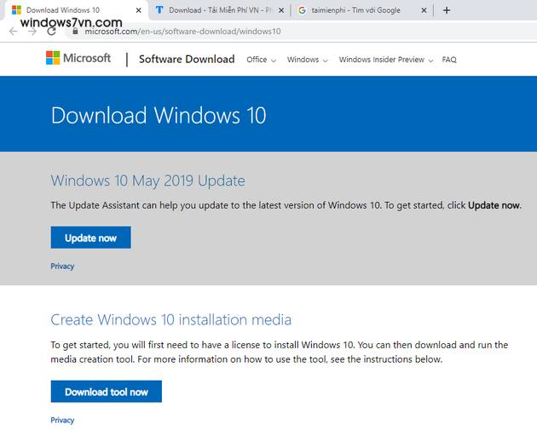The width and height of the screenshot is (537, 430).
Task: Click the Software Download header link
Action: (186, 59)
